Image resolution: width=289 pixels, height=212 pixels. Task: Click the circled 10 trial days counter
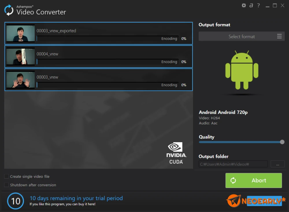16,201
